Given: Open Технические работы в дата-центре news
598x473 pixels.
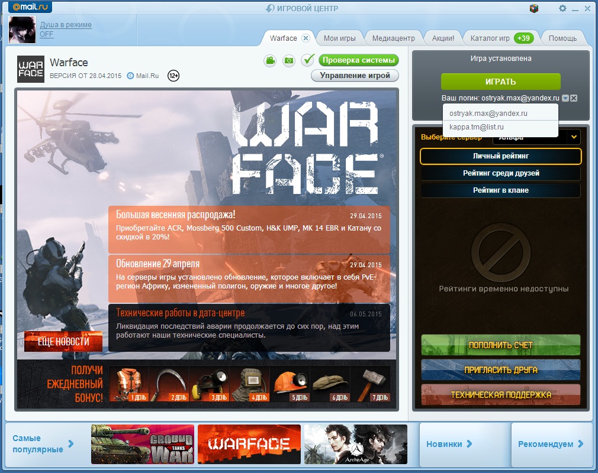Looking at the screenshot, I should 249,328.
